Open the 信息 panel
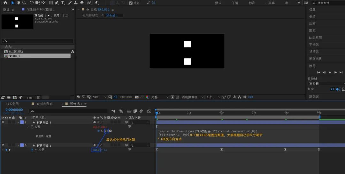345x174 pixels. (x=312, y=10)
